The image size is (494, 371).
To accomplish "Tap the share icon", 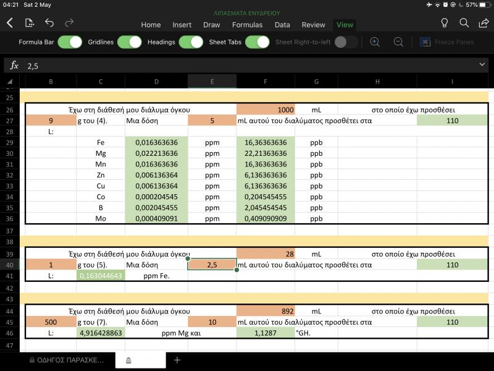I will point(483,23).
